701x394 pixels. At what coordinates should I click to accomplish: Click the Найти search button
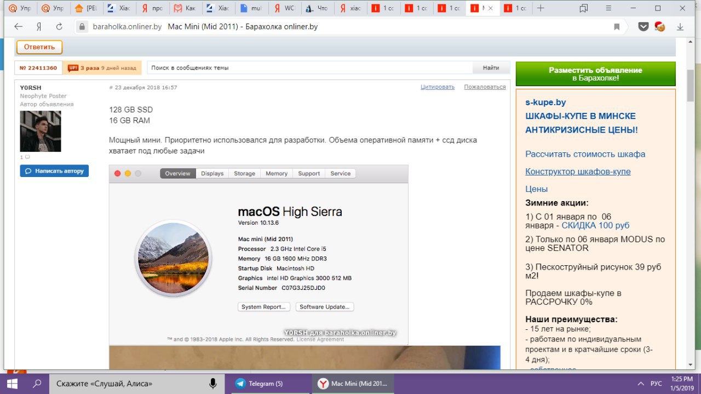click(491, 68)
